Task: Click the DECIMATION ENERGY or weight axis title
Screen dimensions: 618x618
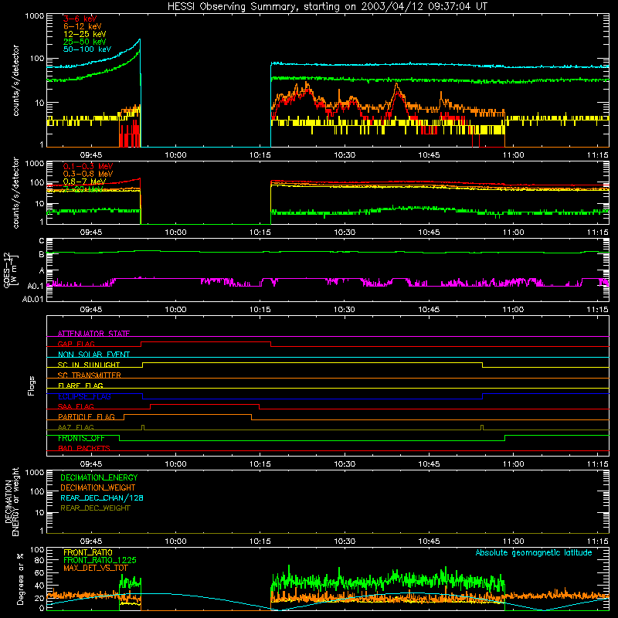Action: click(x=12, y=501)
